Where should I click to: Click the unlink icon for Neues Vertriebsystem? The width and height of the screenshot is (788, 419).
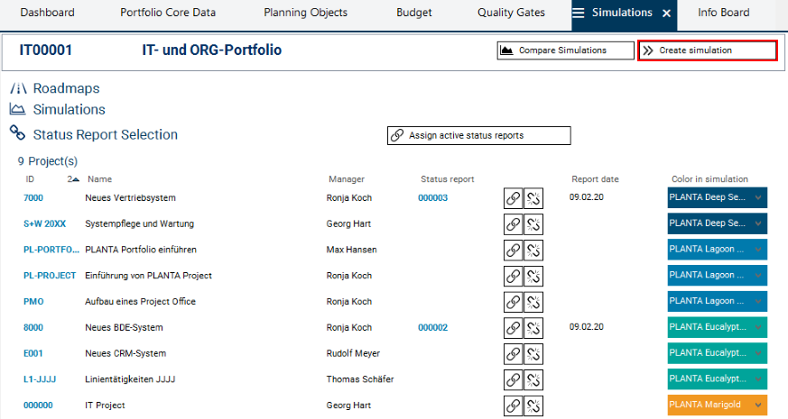(x=533, y=198)
